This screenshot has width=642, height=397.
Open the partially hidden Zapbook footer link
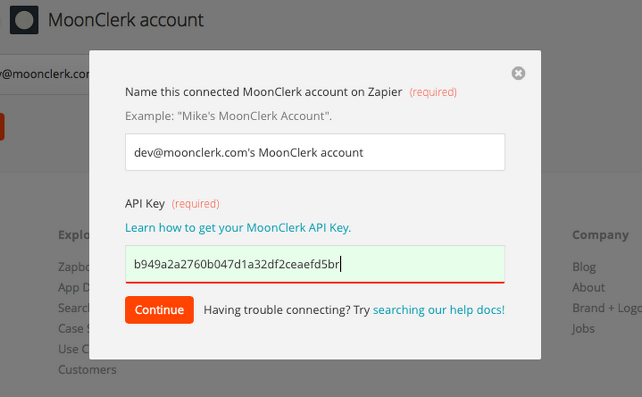click(74, 267)
